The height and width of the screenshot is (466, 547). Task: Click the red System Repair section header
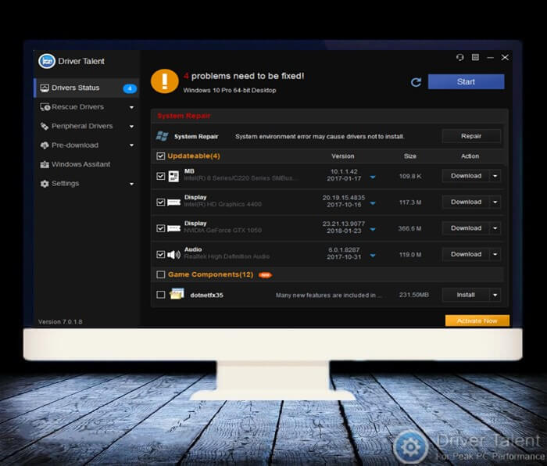pos(184,116)
